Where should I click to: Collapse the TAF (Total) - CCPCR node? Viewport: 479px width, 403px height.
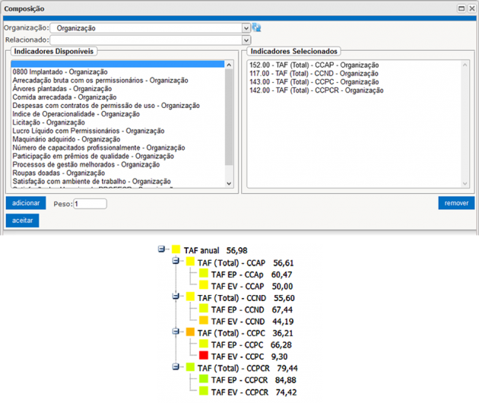point(176,368)
